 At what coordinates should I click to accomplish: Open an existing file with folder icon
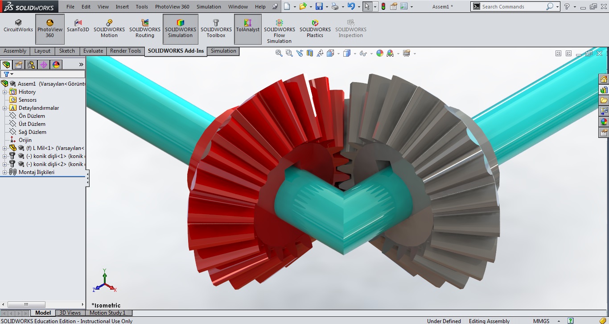(303, 6)
